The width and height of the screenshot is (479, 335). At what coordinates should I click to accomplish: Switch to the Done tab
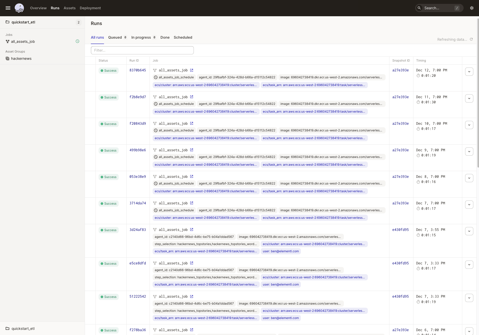pyautogui.click(x=165, y=37)
